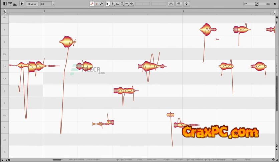The width and height of the screenshot is (279, 162).
Task: Open the settings gear menu
Action: tap(275, 4)
